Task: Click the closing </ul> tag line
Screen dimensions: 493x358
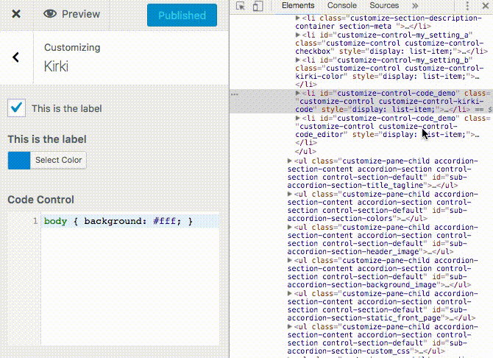Action: 305,151
